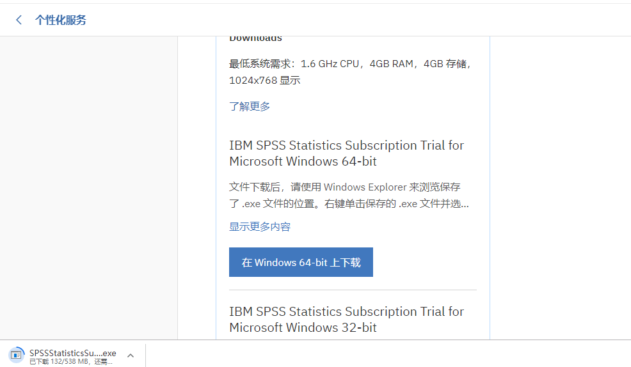Click the SPSS installer file icon
The image size is (631, 367).
[x=17, y=355]
